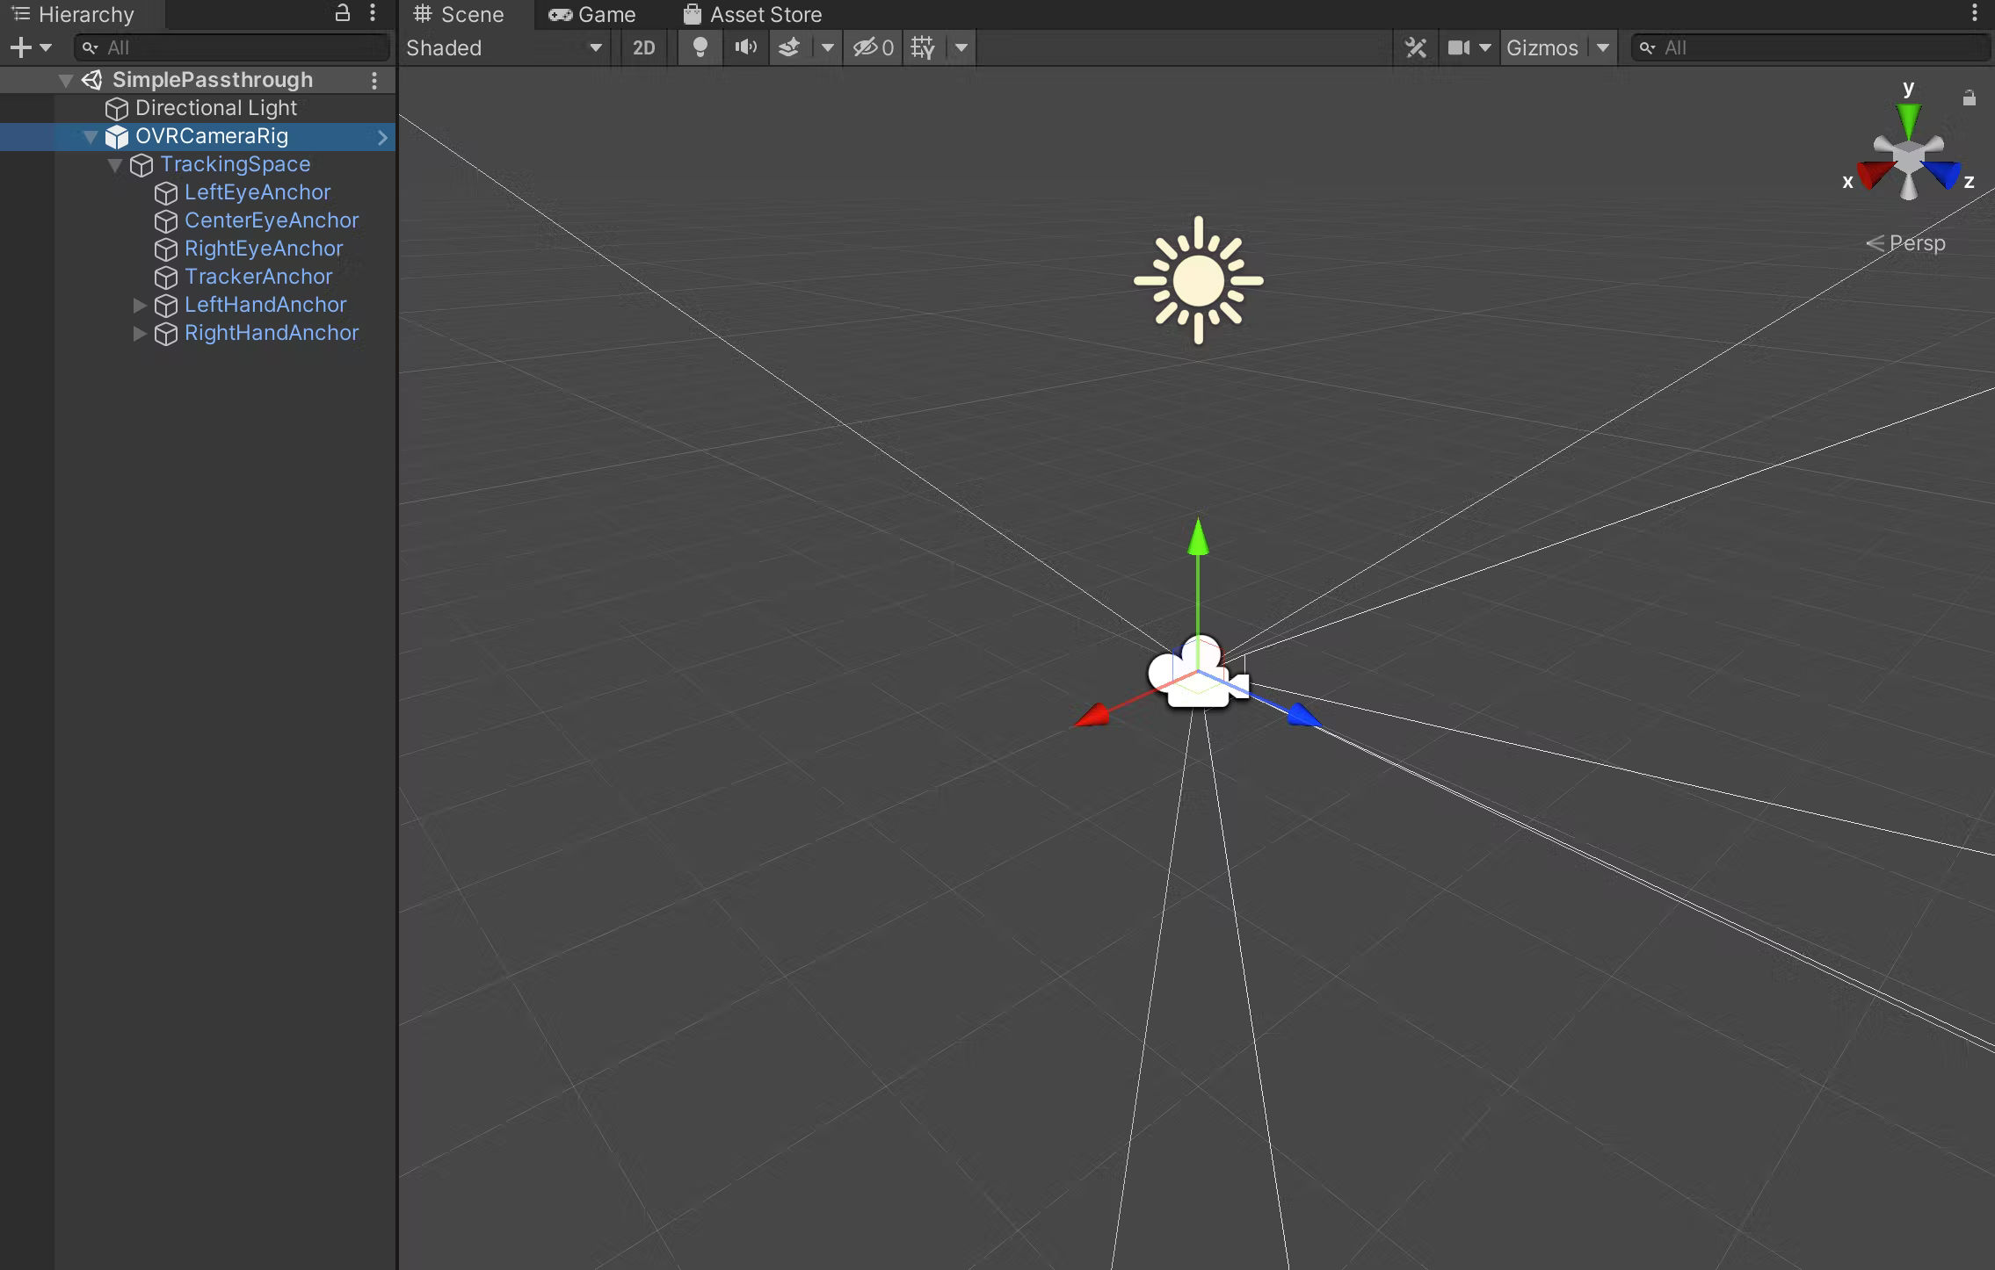Open the Asset Store tab
Viewport: 1995px width, 1270px height.
pos(751,14)
